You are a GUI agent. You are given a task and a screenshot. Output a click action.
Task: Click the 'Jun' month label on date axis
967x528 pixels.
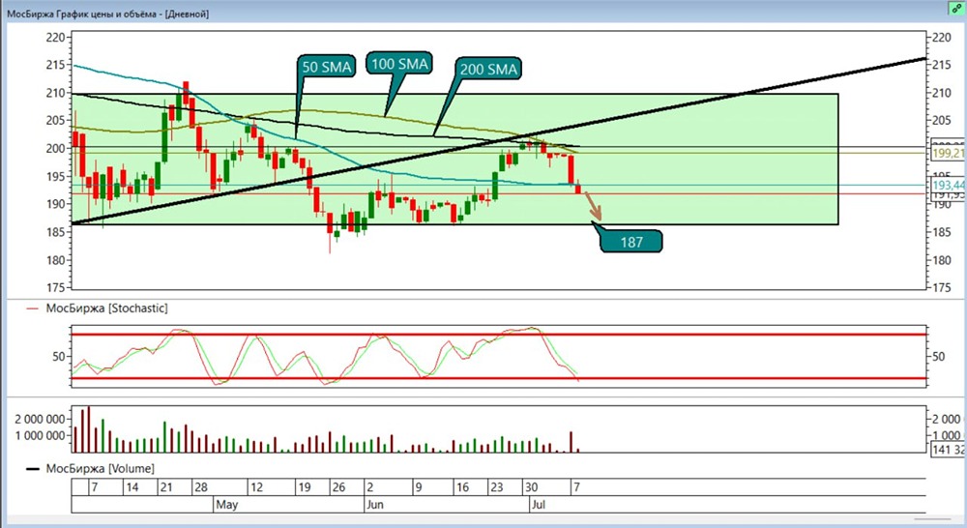(375, 505)
